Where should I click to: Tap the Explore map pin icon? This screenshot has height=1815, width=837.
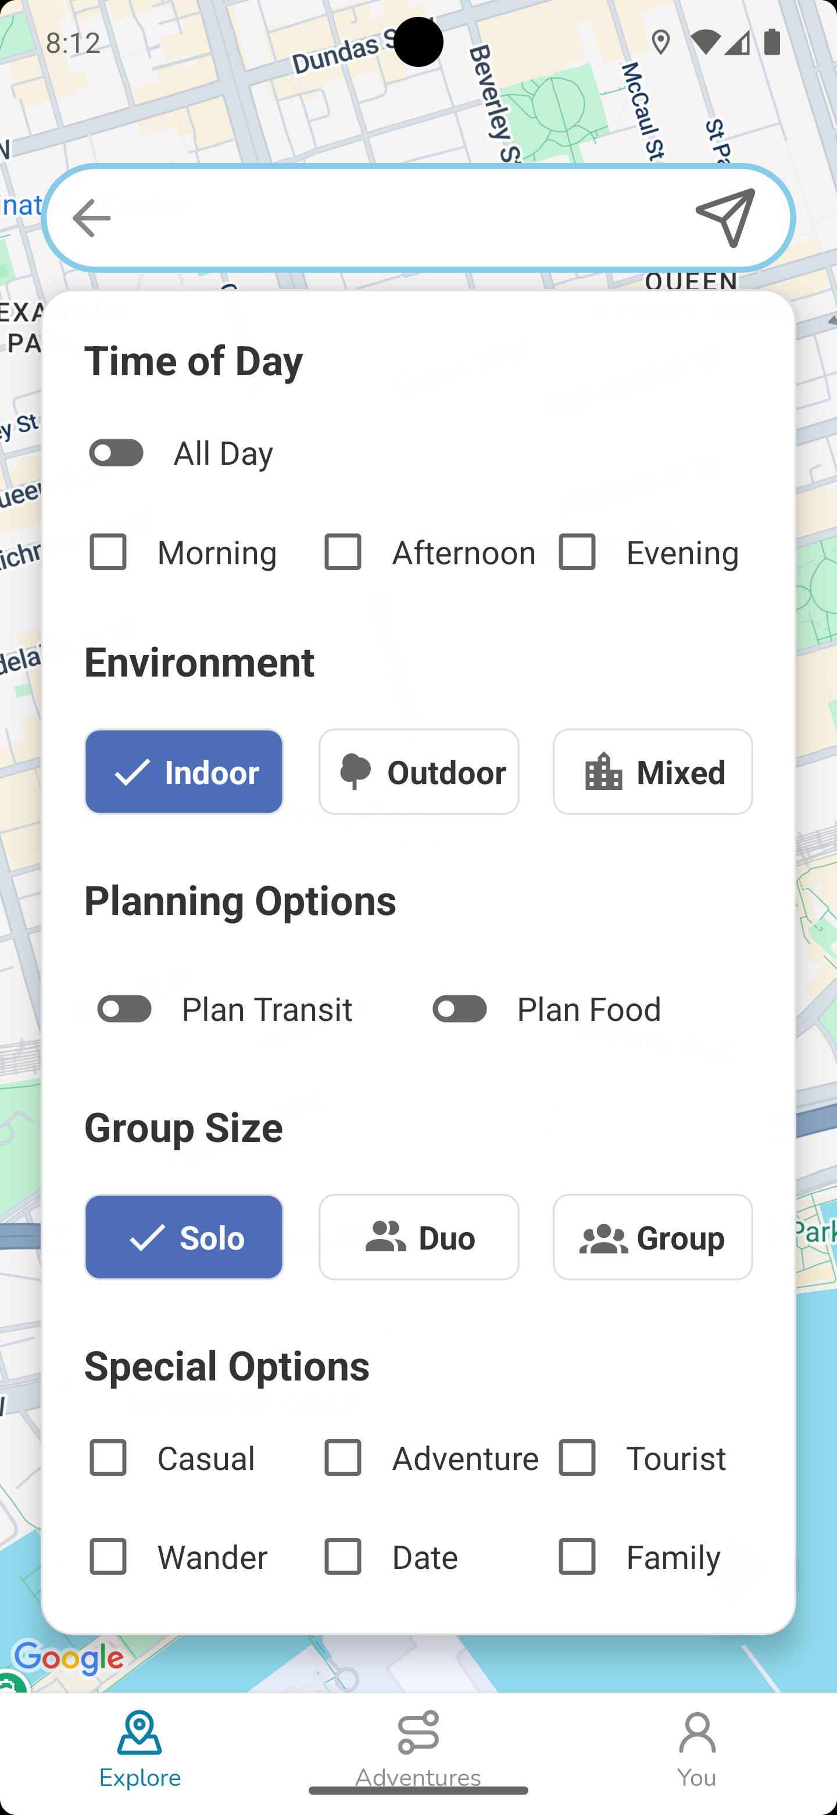pos(139,1728)
